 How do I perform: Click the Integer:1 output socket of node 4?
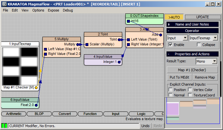(x=119, y=62)
